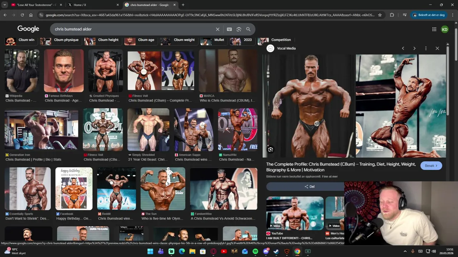Open the Chrome profile Bekreft at det er deg button

429,15
